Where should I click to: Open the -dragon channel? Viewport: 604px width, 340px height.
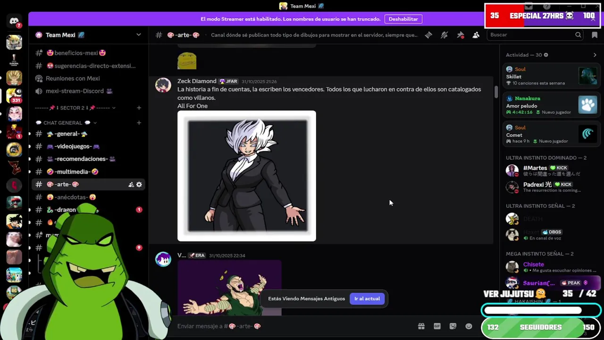tap(88, 210)
